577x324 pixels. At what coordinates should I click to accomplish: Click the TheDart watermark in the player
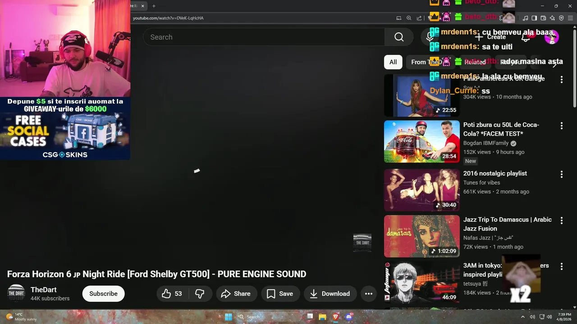362,243
